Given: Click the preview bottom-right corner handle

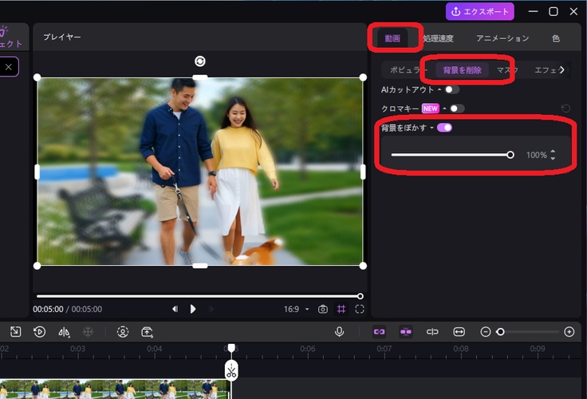Looking at the screenshot, I should pos(363,266).
